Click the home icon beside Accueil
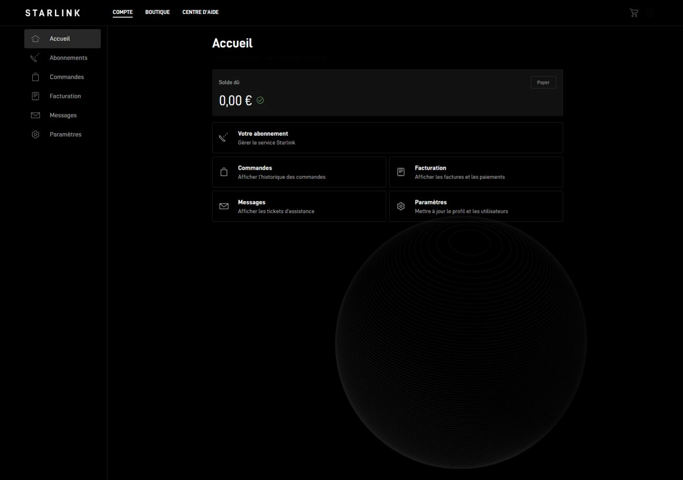The height and width of the screenshot is (480, 683). pyautogui.click(x=35, y=39)
